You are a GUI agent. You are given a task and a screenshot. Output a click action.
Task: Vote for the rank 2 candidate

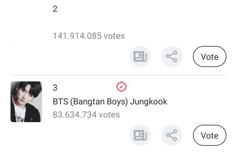(x=210, y=57)
